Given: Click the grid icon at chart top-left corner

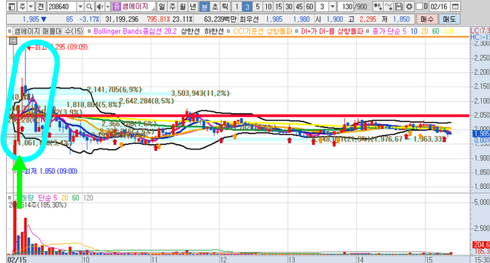Looking at the screenshot, I should tap(13, 40).
